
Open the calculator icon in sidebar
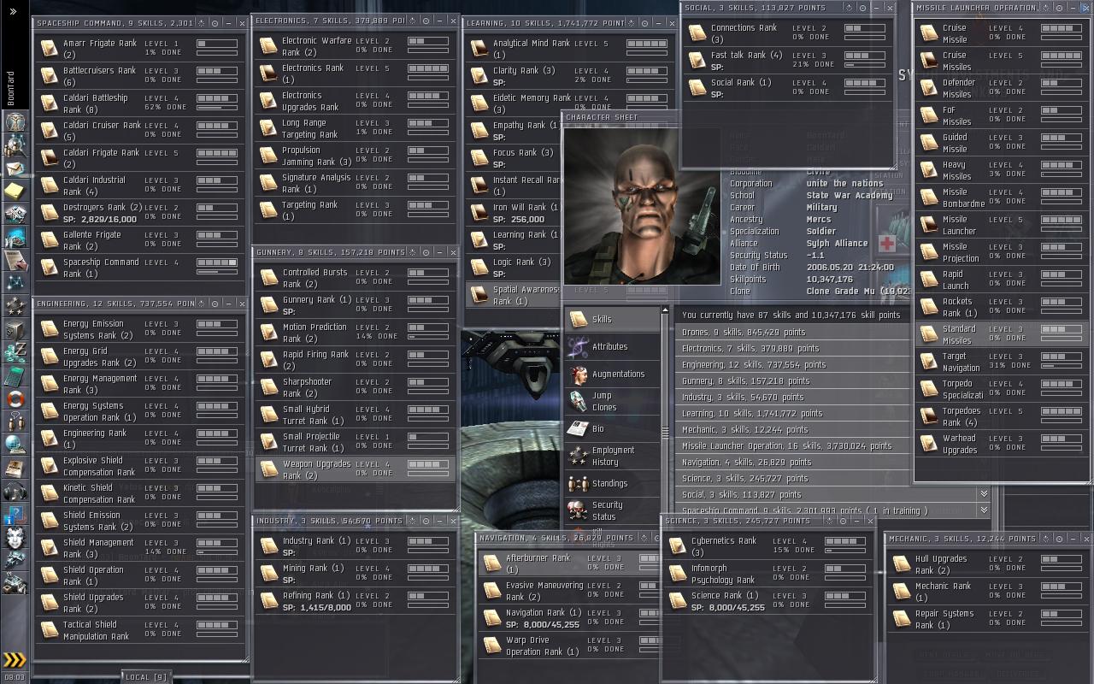point(15,375)
